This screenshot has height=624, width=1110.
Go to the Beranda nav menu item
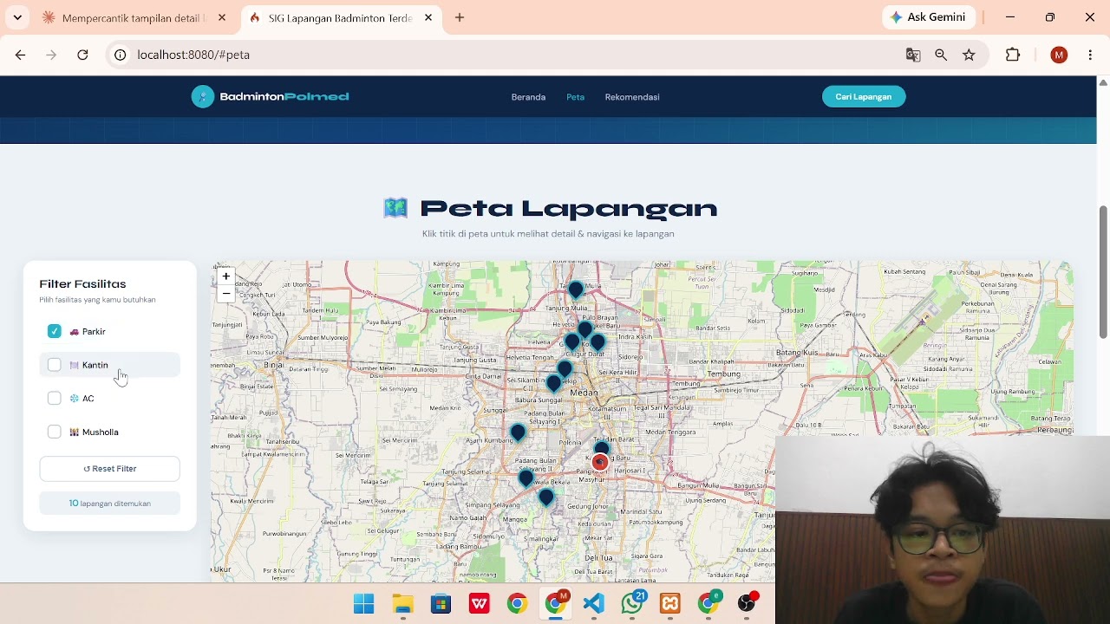(528, 97)
